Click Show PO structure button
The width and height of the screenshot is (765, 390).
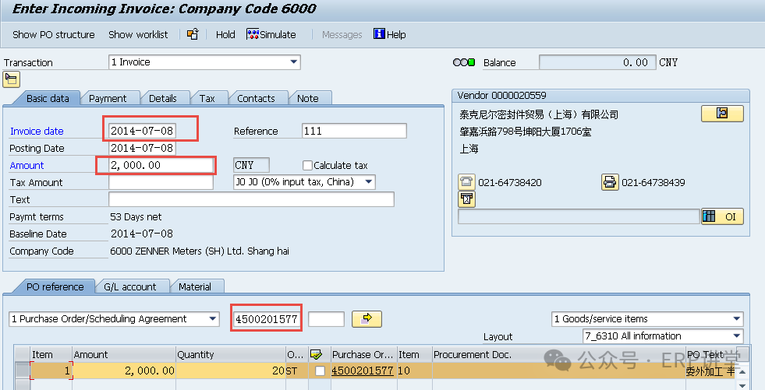53,34
